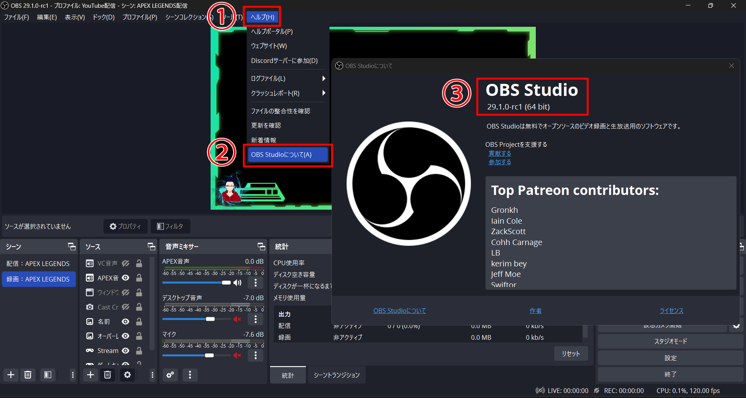Select scene 配信：APEX LEGENDS
746x398 pixels.
click(x=38, y=264)
